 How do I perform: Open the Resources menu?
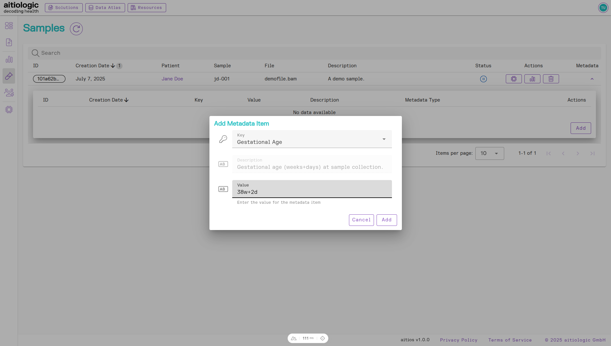click(147, 7)
